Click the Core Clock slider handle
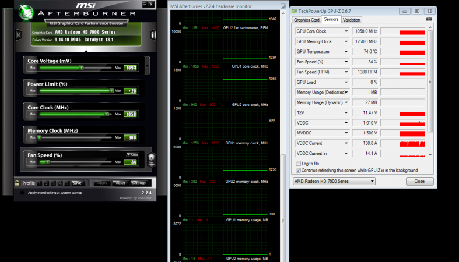 point(107,114)
